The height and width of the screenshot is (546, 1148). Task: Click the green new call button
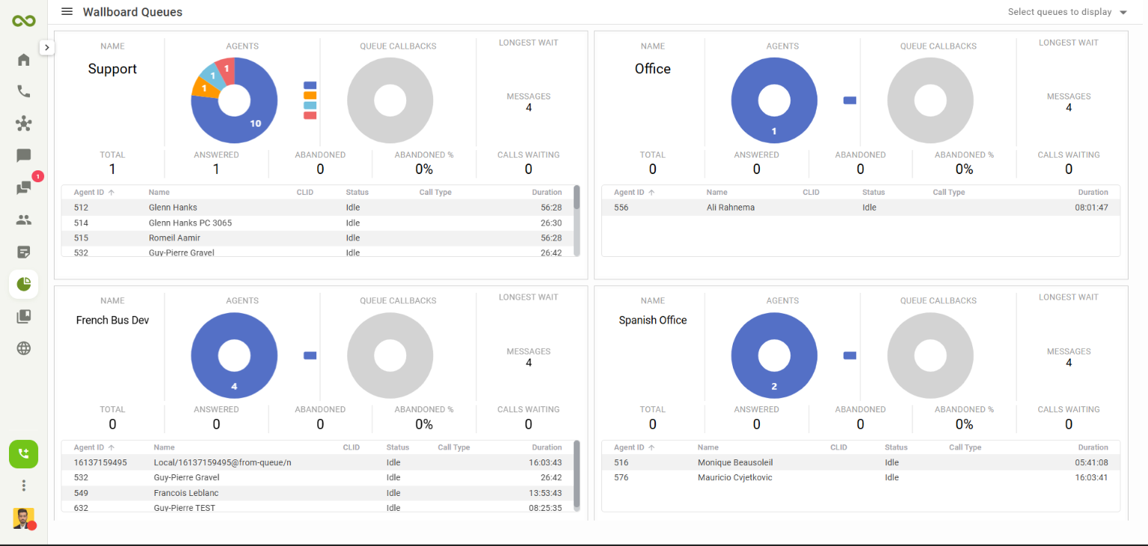[x=24, y=454]
